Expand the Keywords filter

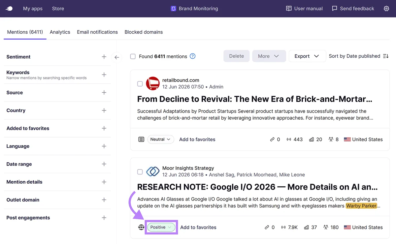click(104, 75)
